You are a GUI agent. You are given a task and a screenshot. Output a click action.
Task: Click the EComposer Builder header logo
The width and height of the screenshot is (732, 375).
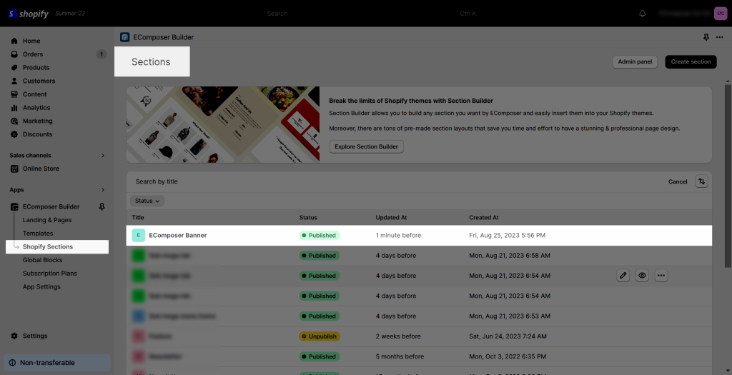point(124,37)
